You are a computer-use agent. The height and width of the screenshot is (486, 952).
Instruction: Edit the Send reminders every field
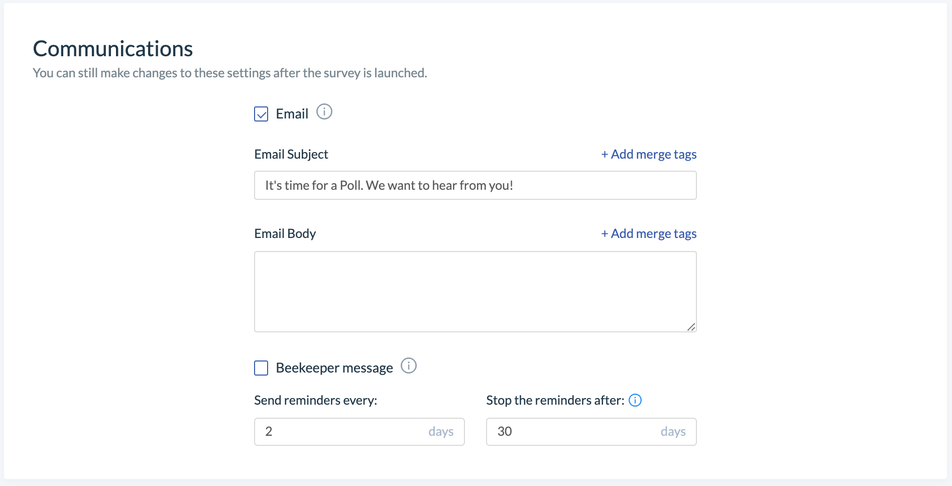[x=360, y=432]
